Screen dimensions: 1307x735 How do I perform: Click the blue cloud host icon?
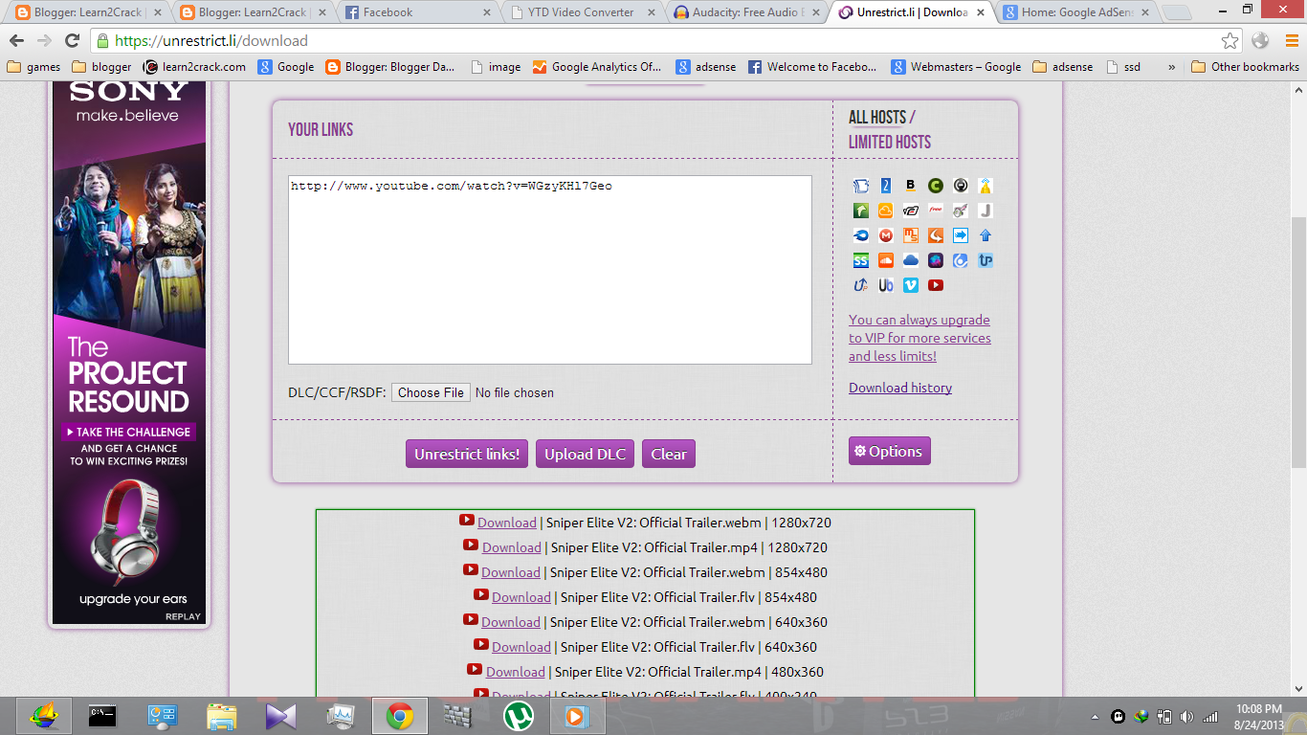point(911,260)
